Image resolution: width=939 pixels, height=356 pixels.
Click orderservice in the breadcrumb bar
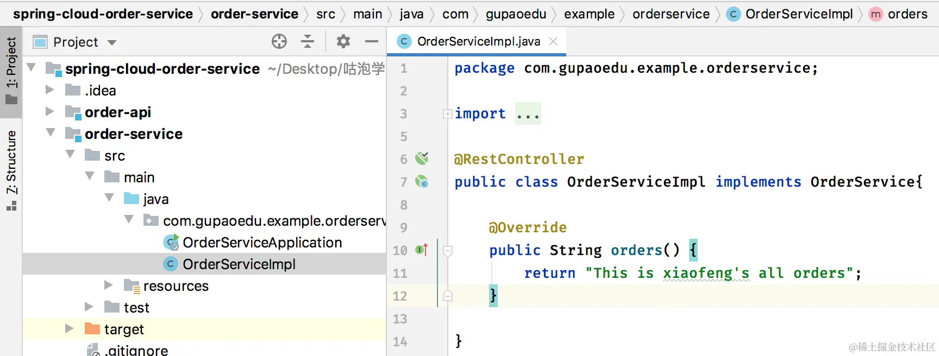pos(671,14)
